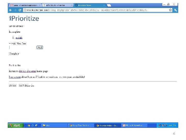Switch to the first Chrome taskbar window
This screenshot has width=186, height=140.
(81, 125)
